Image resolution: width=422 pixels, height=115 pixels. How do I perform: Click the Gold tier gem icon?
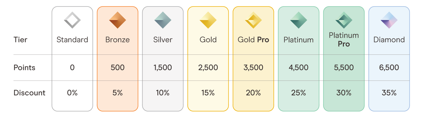click(x=208, y=20)
